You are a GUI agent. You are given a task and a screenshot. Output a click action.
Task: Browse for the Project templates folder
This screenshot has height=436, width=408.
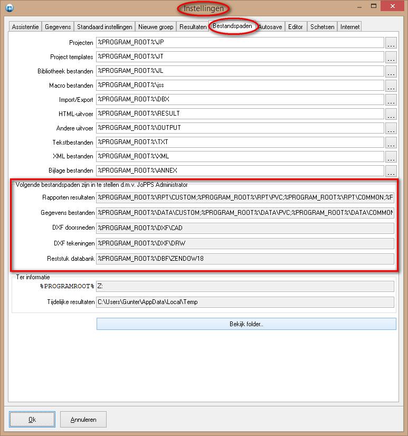click(391, 56)
